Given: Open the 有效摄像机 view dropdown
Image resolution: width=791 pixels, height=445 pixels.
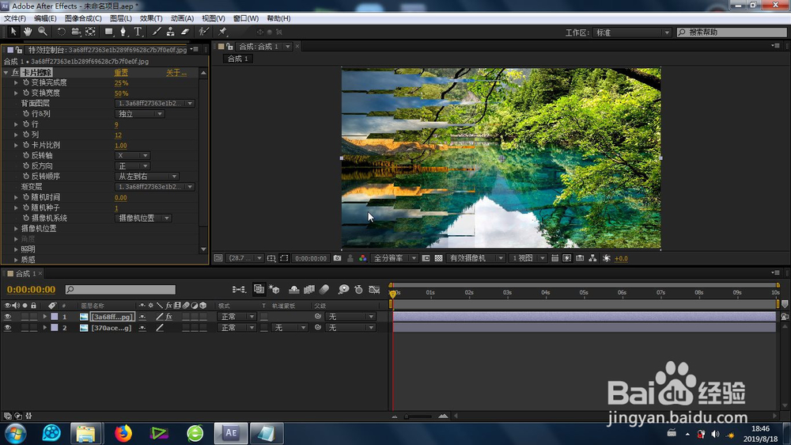Looking at the screenshot, I should [476, 258].
